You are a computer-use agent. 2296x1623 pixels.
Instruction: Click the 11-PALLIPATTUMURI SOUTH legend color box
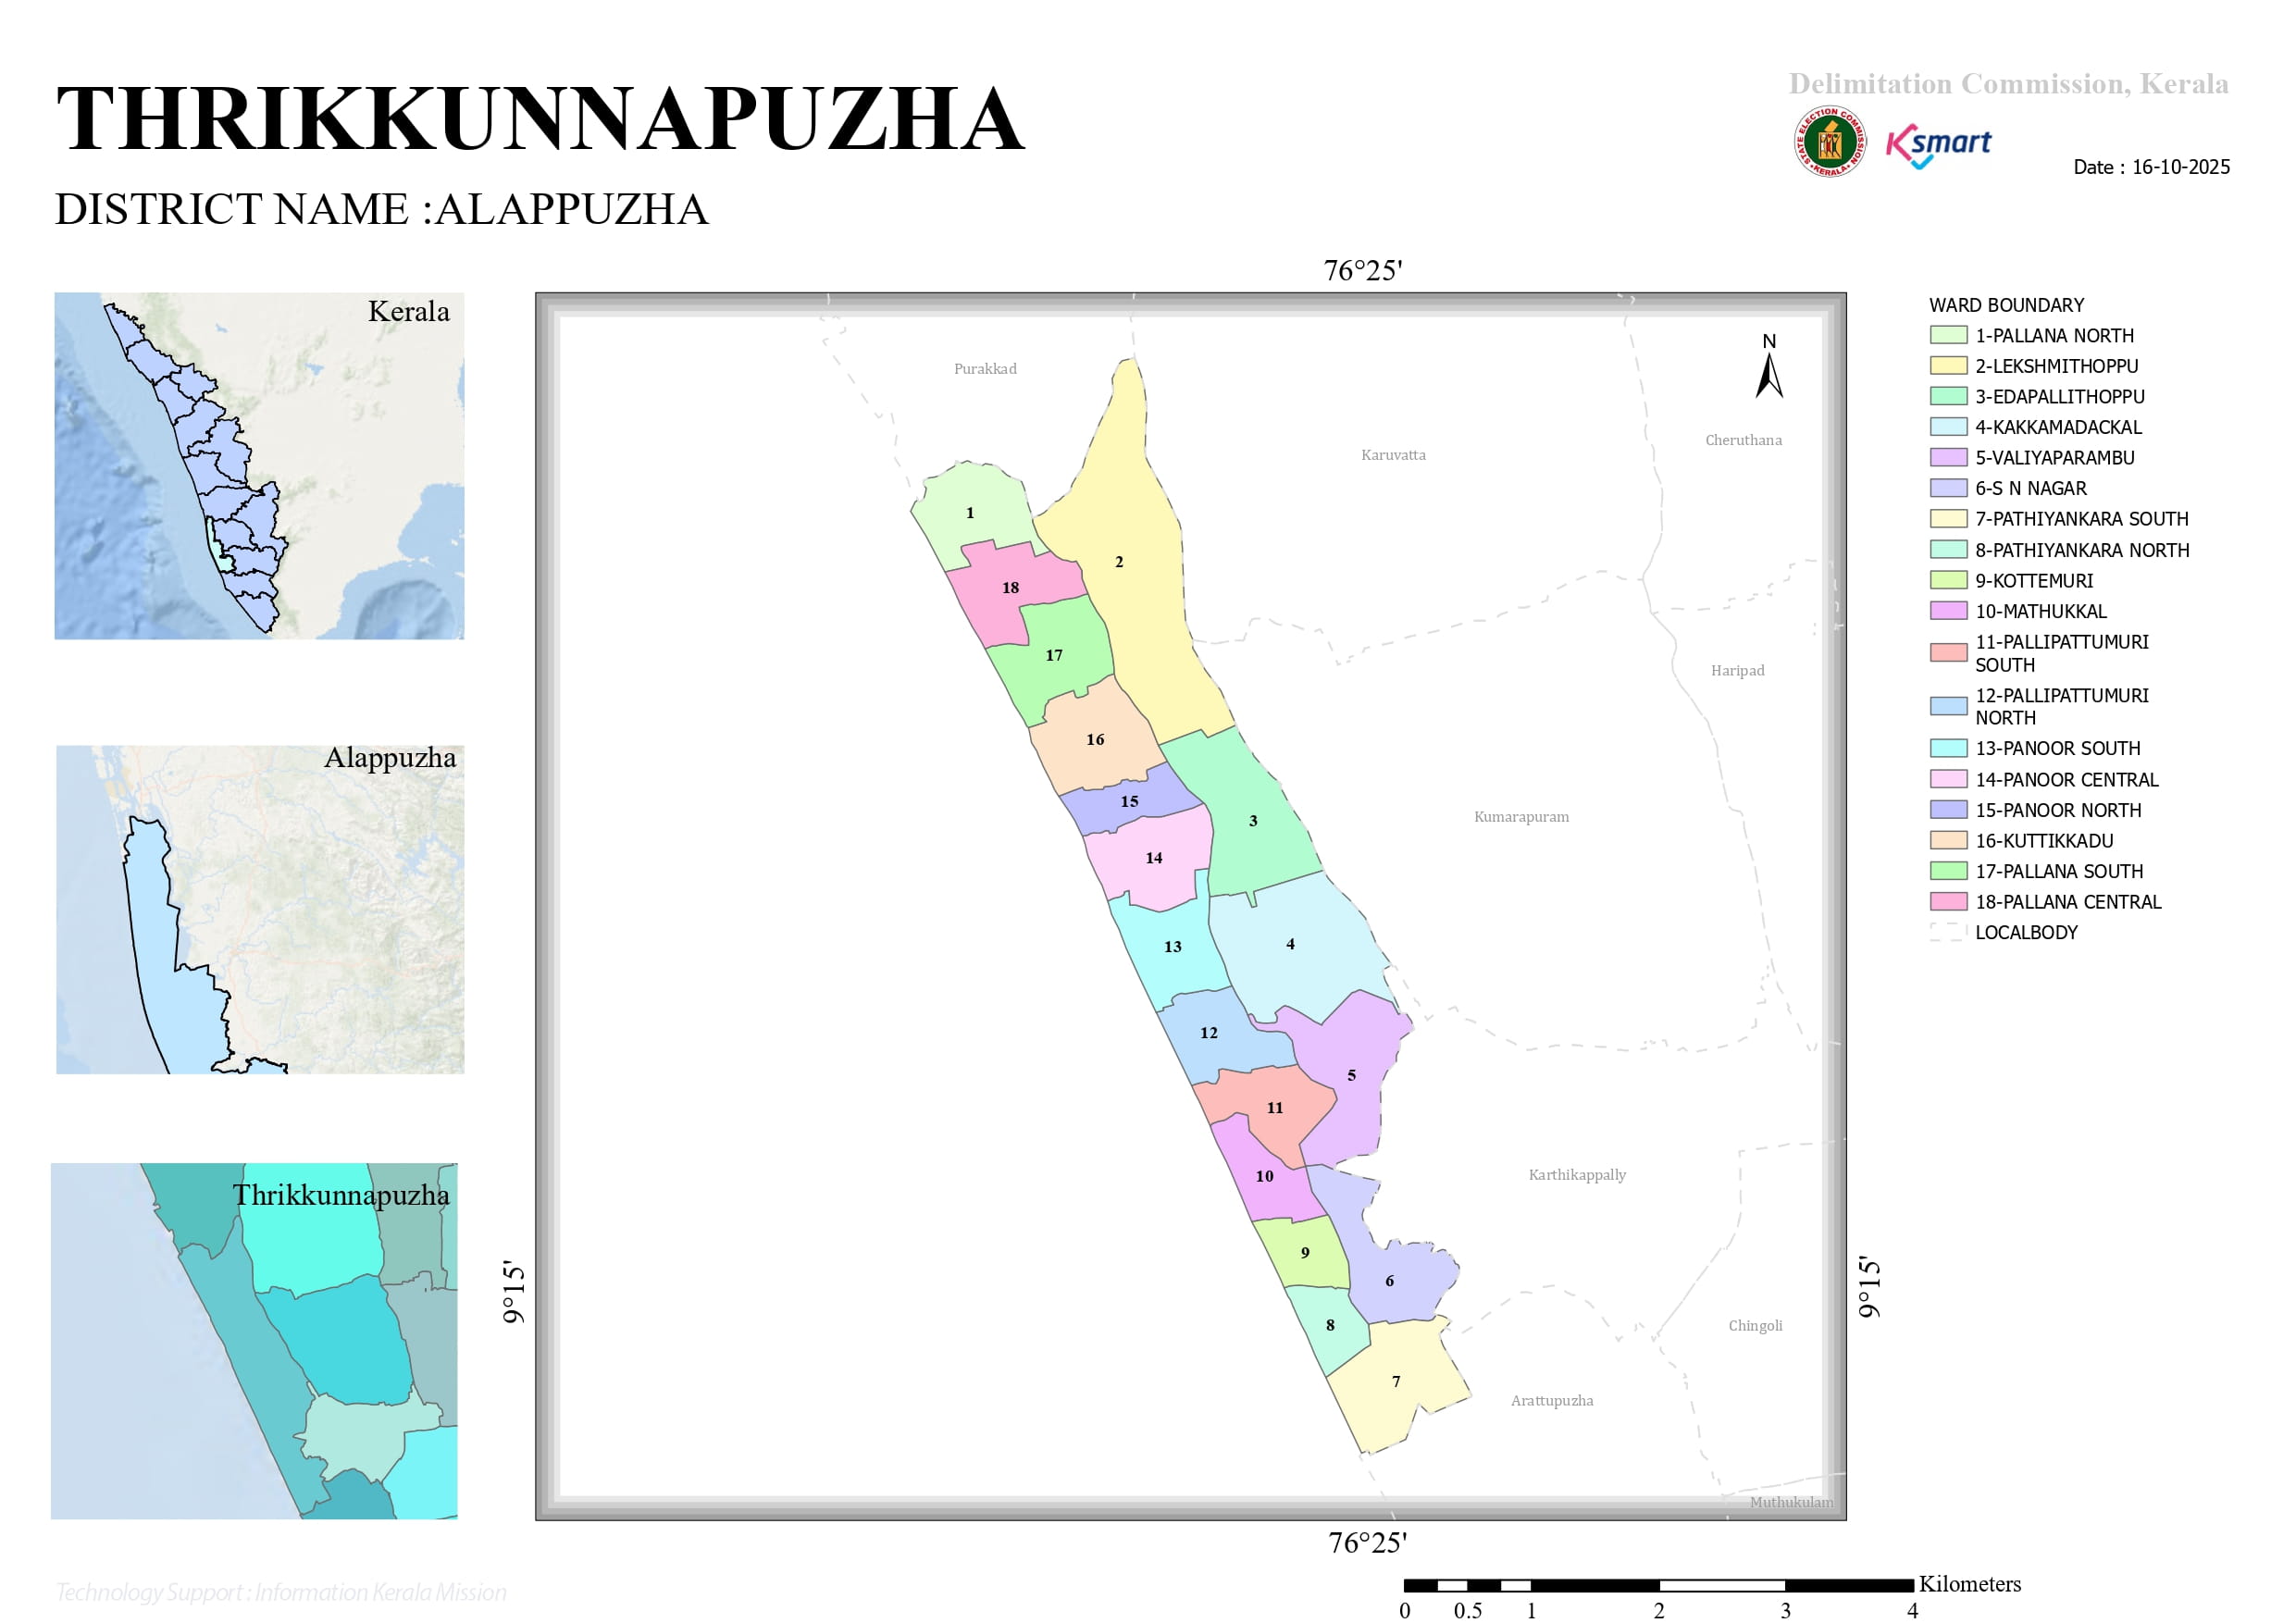[x=1948, y=652]
